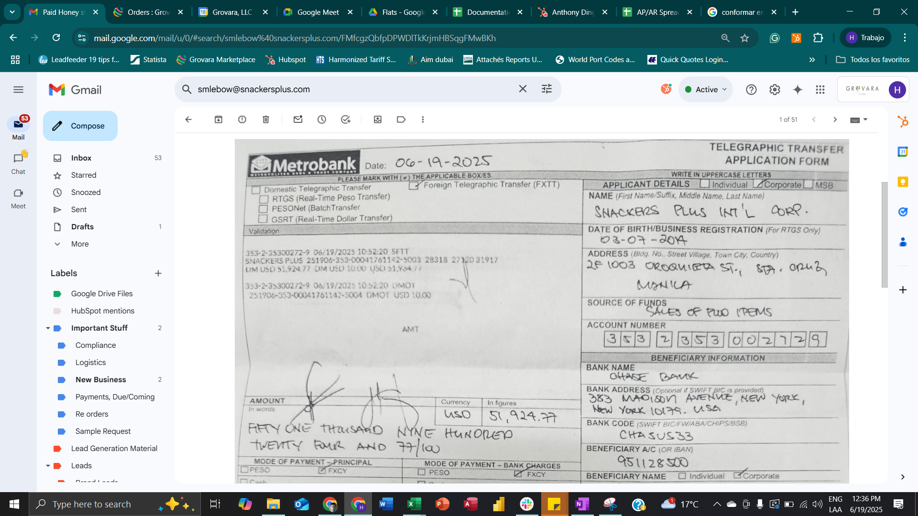The width and height of the screenshot is (918, 516).
Task: Show hidden system tray icons
Action: (x=717, y=504)
